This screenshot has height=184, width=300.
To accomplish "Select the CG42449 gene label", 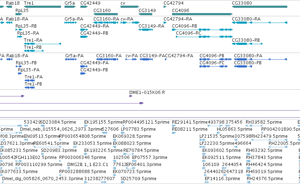I will [x=90, y=3].
